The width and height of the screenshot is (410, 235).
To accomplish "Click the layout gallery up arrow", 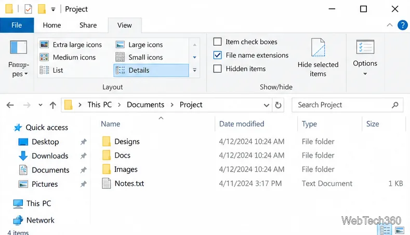I will coord(194,45).
